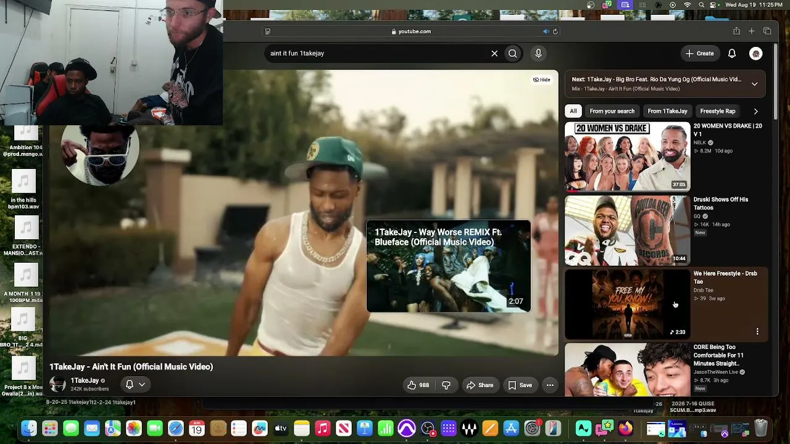Hide the end-screen suggestion cards
The height and width of the screenshot is (444, 790).
pyautogui.click(x=541, y=80)
